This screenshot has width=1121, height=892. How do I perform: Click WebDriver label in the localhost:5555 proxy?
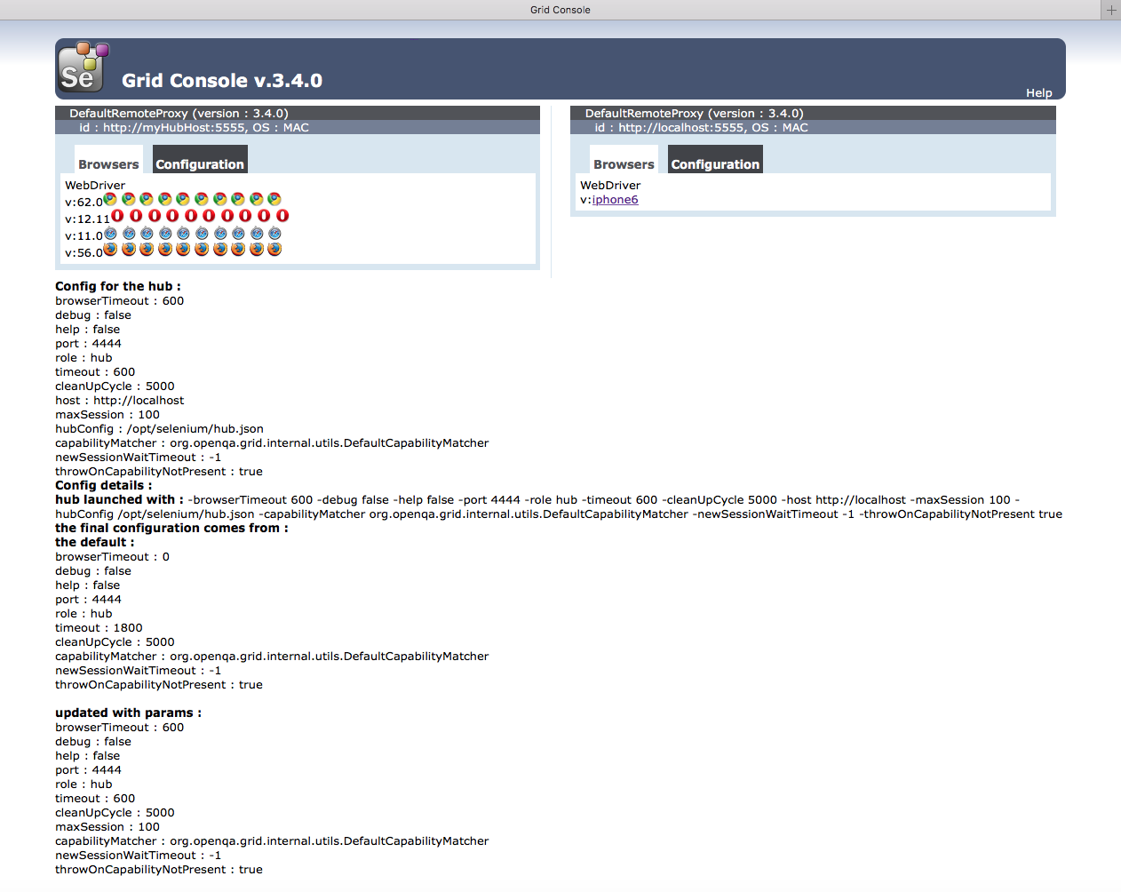coord(610,186)
